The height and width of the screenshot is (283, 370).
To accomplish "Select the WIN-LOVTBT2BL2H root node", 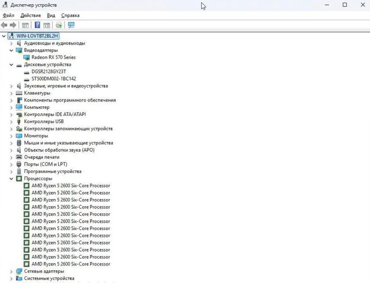I will click(x=37, y=36).
